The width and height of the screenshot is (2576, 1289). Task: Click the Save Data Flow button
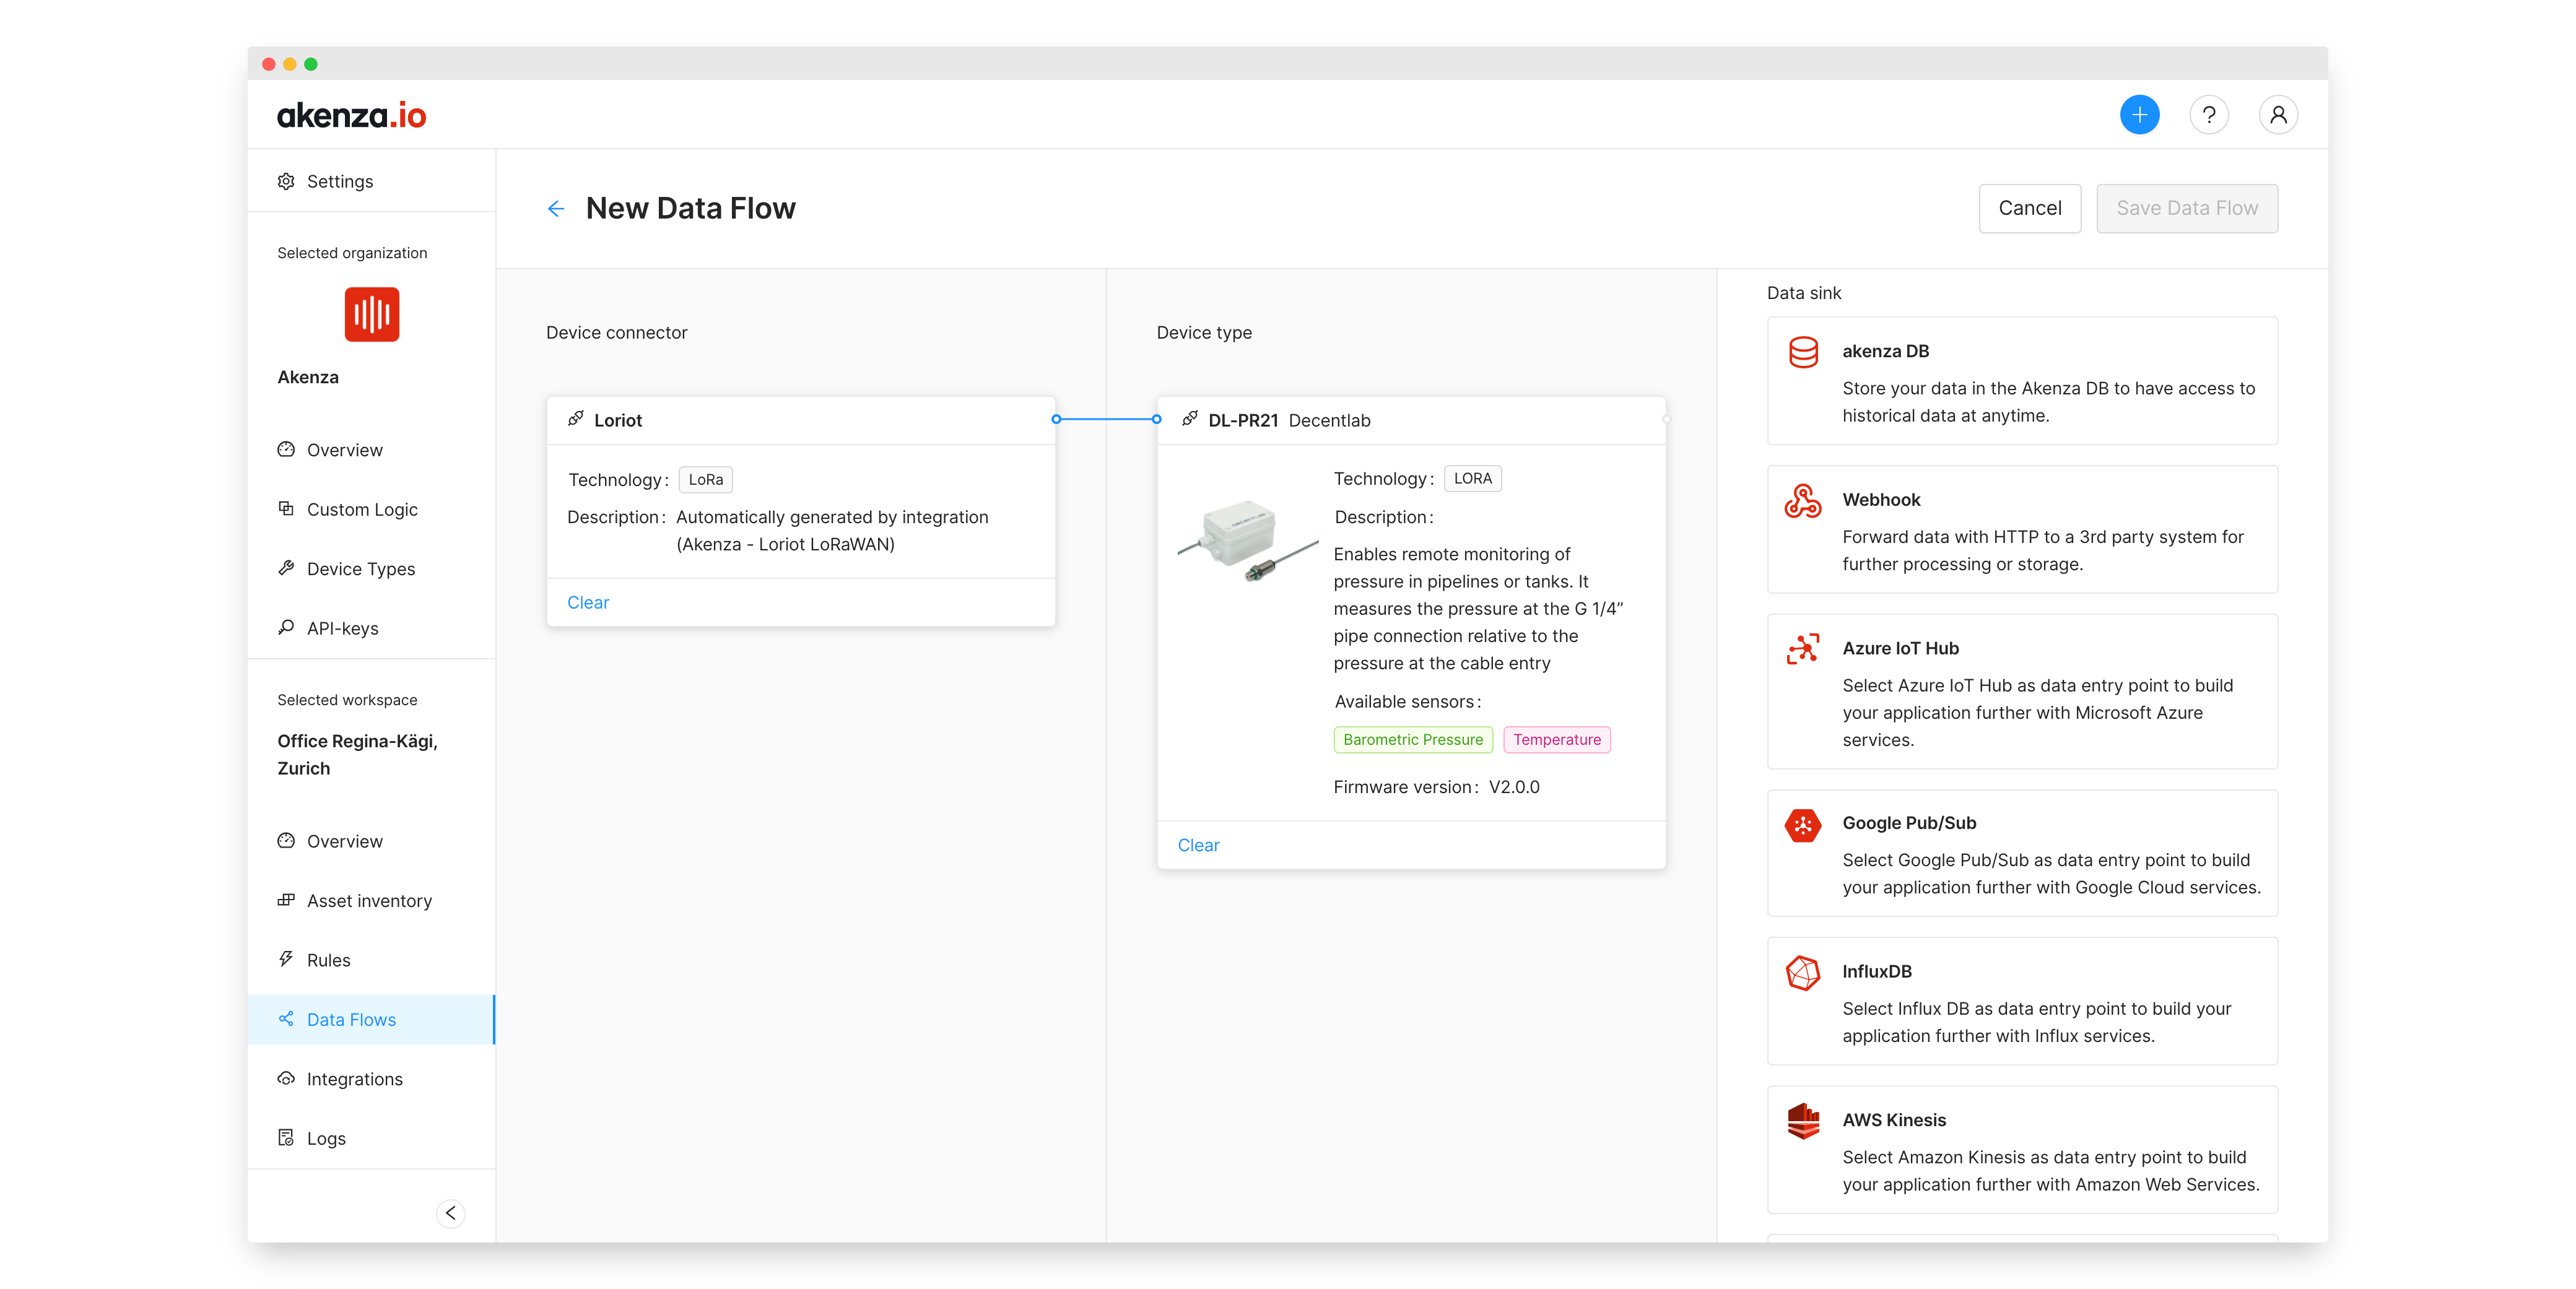tap(2186, 208)
